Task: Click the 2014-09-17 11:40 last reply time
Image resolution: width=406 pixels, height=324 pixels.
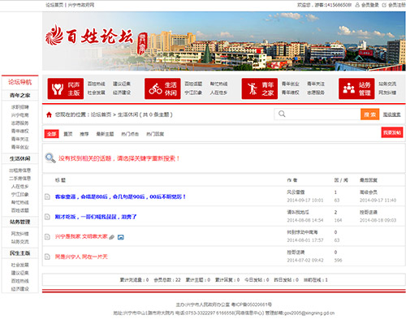Action: pyautogui.click(x=378, y=201)
